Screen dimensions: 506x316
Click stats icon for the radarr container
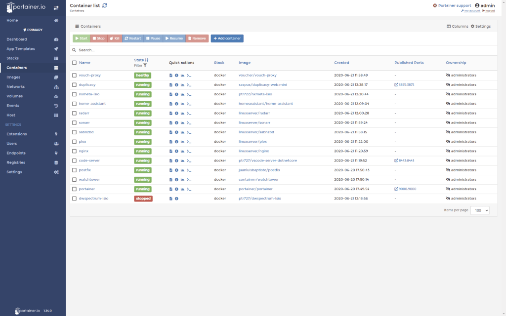[182, 113]
